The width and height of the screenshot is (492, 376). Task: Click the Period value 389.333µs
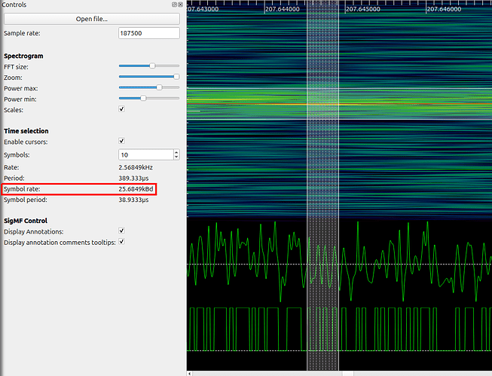point(133,179)
